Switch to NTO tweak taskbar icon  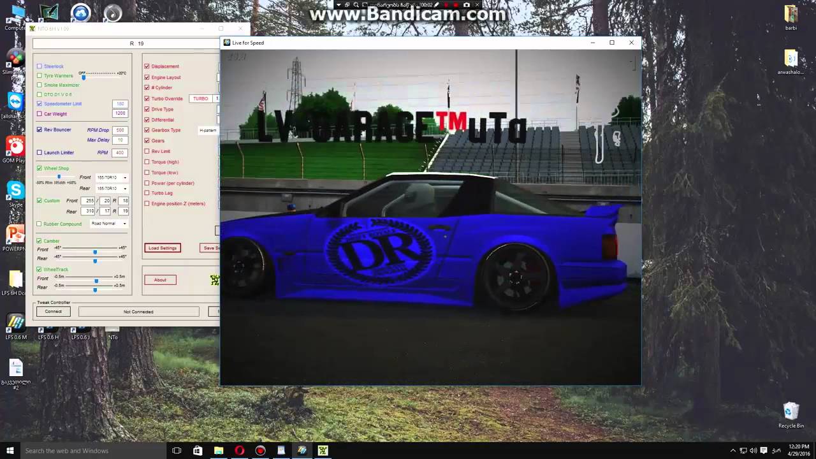pos(323,451)
